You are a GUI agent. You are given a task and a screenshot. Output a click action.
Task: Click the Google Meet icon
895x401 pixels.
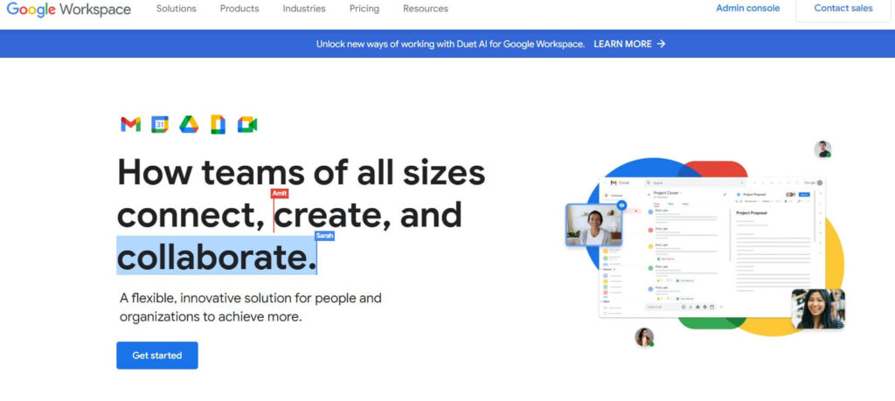(x=247, y=124)
